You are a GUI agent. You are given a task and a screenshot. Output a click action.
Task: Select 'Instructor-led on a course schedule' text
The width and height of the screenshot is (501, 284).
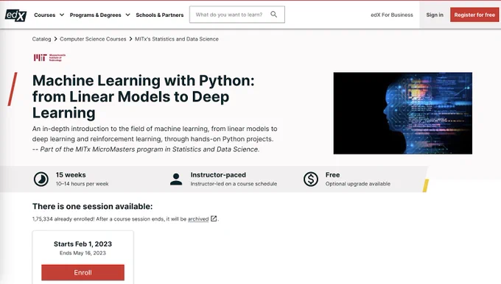click(234, 184)
